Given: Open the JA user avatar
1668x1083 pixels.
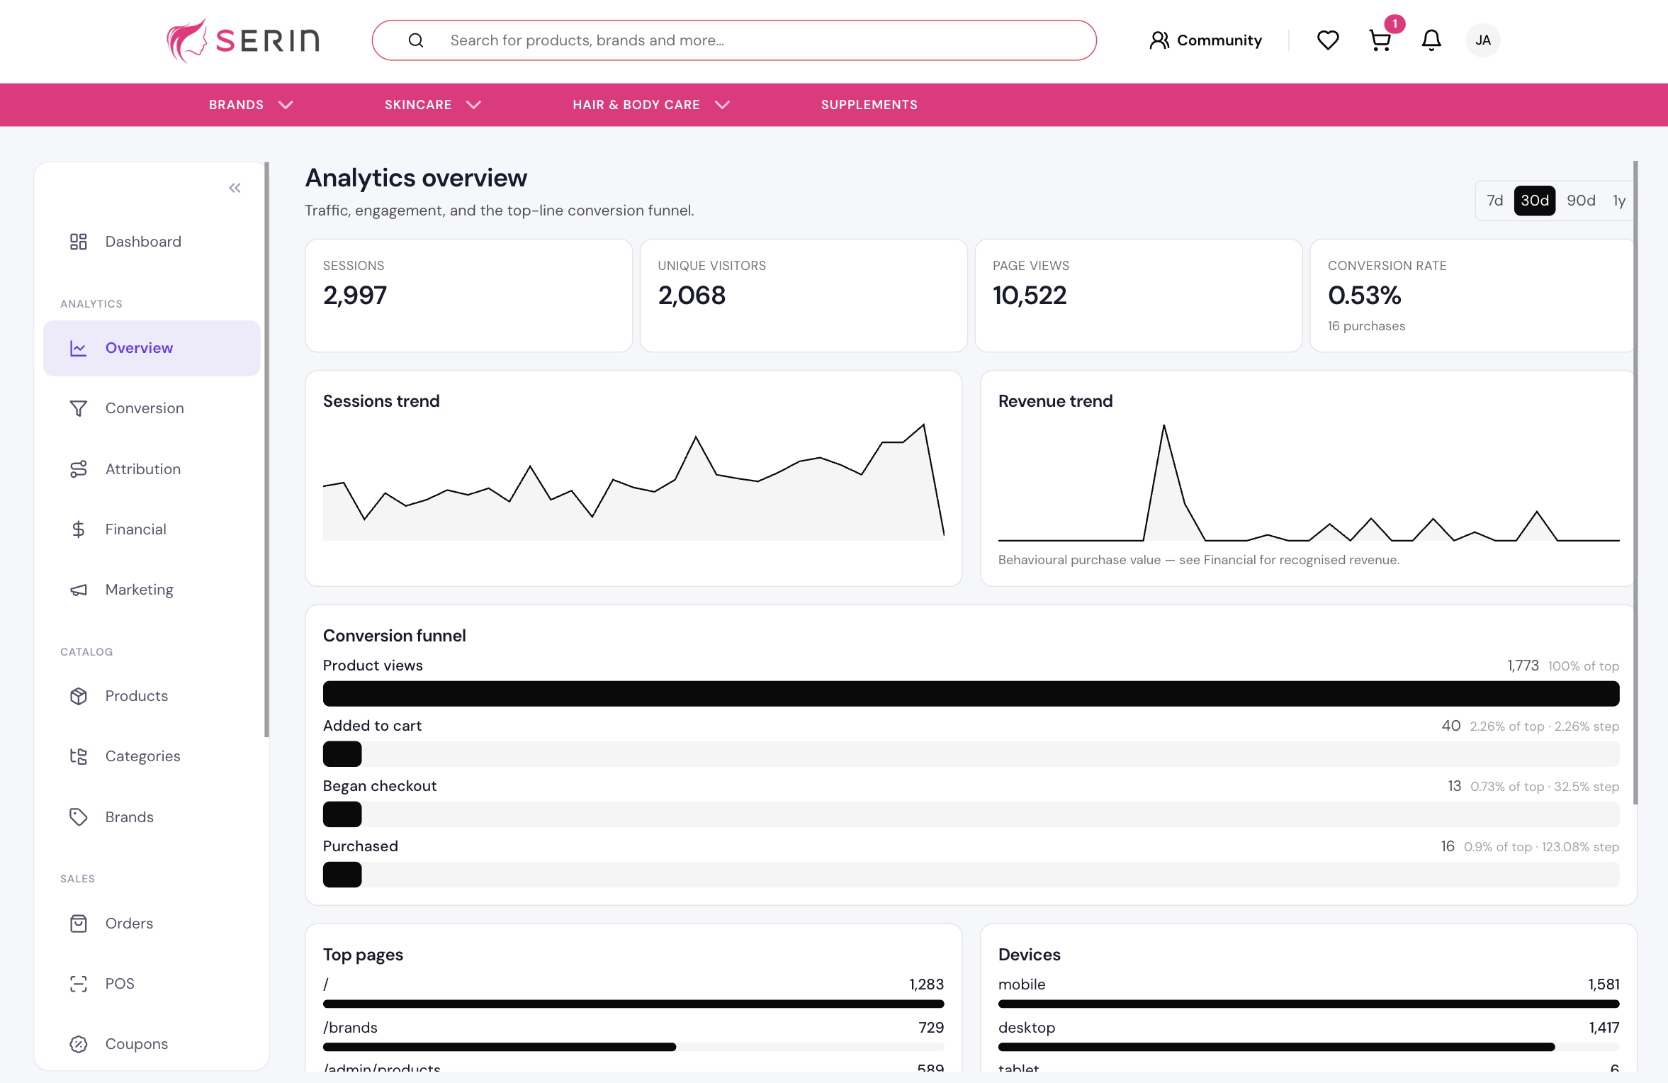Looking at the screenshot, I should pos(1483,40).
